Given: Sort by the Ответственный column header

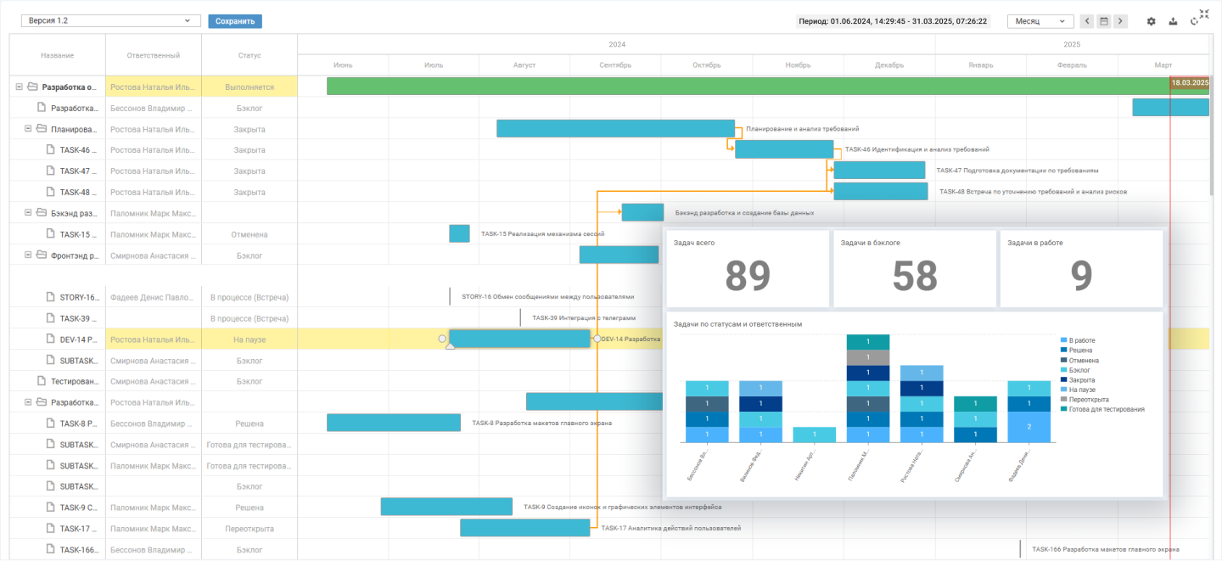Looking at the screenshot, I should (x=153, y=55).
